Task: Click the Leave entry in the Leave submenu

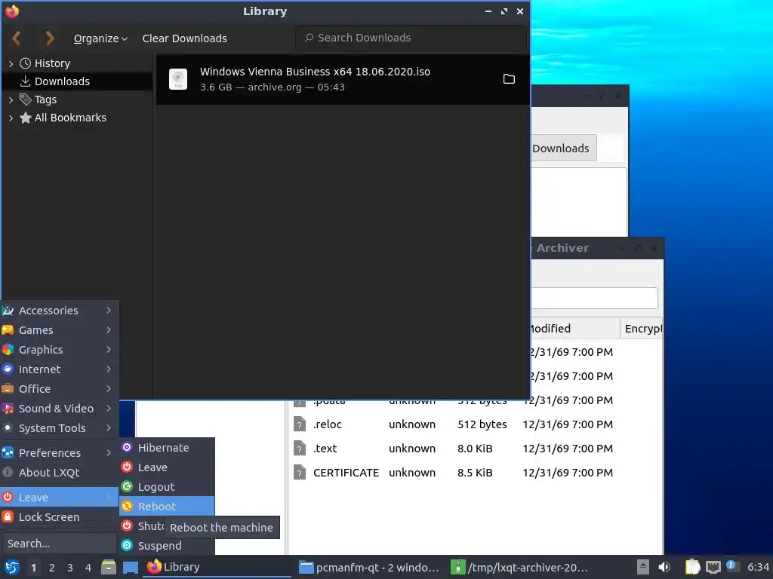Action: tap(167, 467)
